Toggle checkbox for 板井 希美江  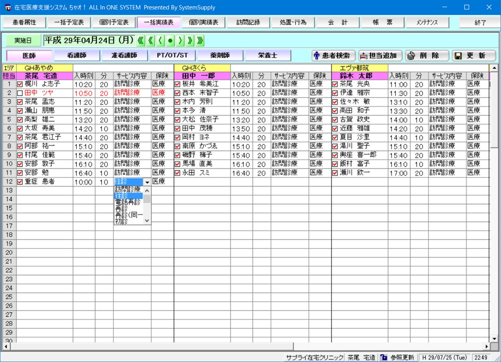point(177,84)
